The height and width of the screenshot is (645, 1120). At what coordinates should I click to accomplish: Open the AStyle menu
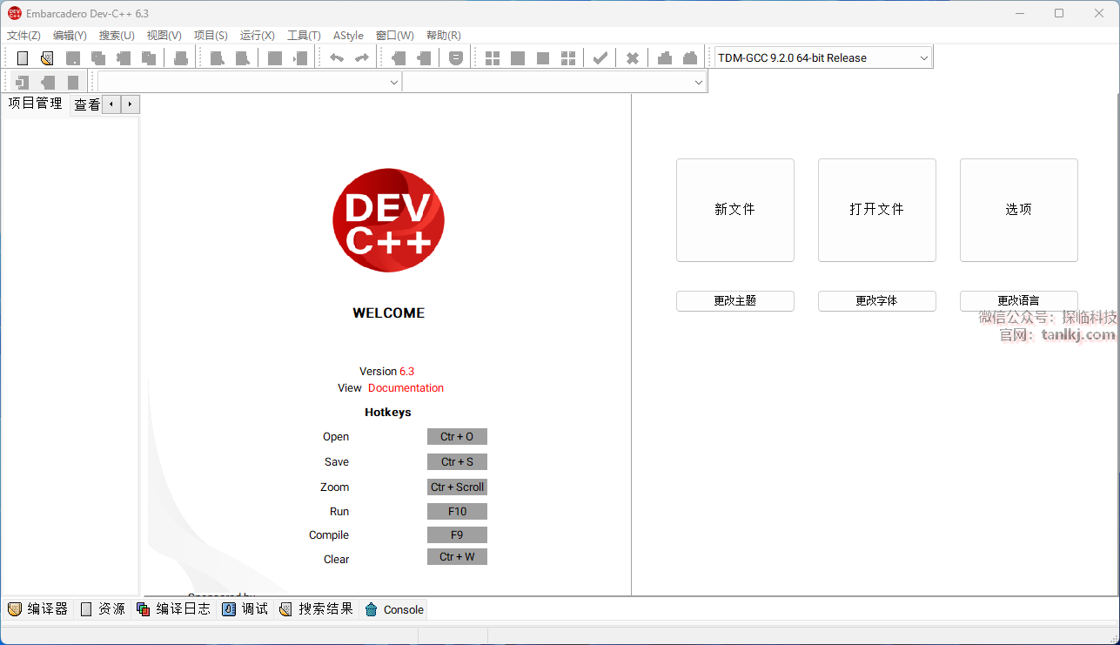click(x=348, y=36)
